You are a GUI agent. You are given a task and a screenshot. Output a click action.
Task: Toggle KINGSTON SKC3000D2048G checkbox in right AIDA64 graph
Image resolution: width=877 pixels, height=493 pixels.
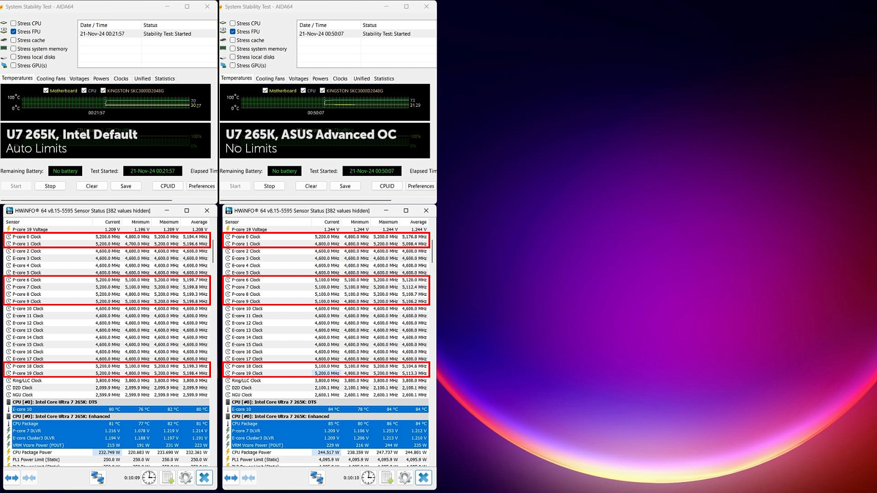tap(322, 90)
